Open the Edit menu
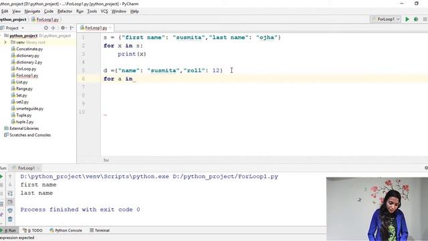The height and width of the screenshot is (241, 428). pos(5,11)
